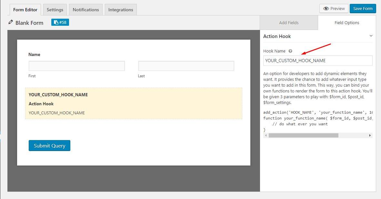Switch to the Add Fields panel
This screenshot has width=381, height=199.
(289, 23)
